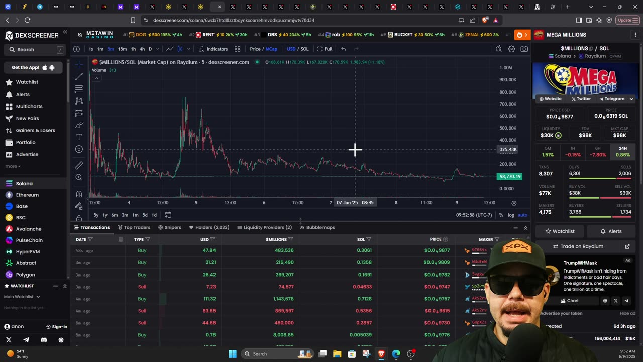Switch chart quote to USD
The image size is (643, 362).
click(x=291, y=49)
